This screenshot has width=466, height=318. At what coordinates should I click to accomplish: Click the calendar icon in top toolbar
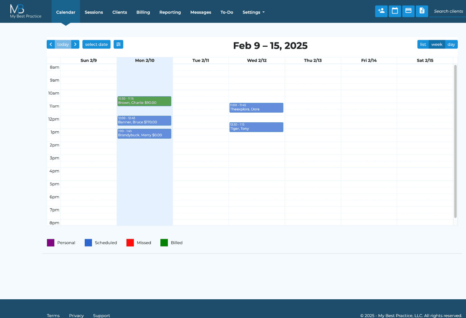tap(395, 11)
